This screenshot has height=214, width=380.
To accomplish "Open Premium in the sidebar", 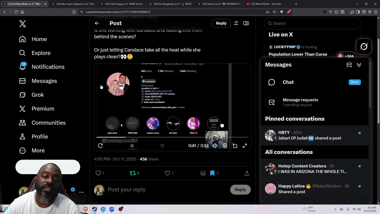I will (x=37, y=108).
